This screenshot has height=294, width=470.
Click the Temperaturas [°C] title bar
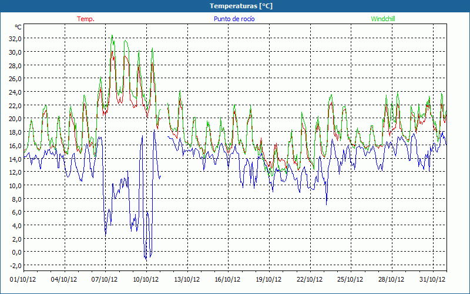235,6
